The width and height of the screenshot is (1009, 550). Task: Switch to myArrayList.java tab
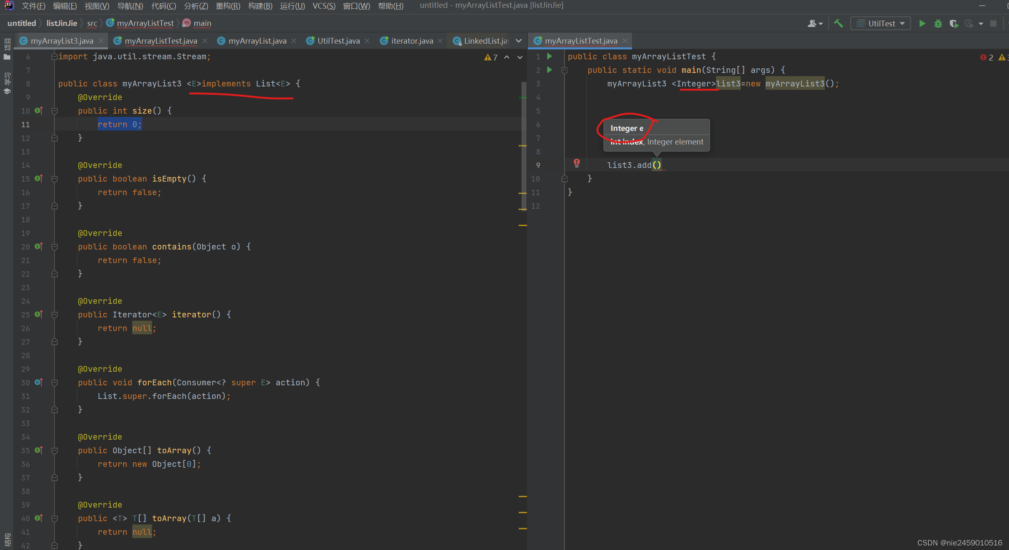point(257,41)
